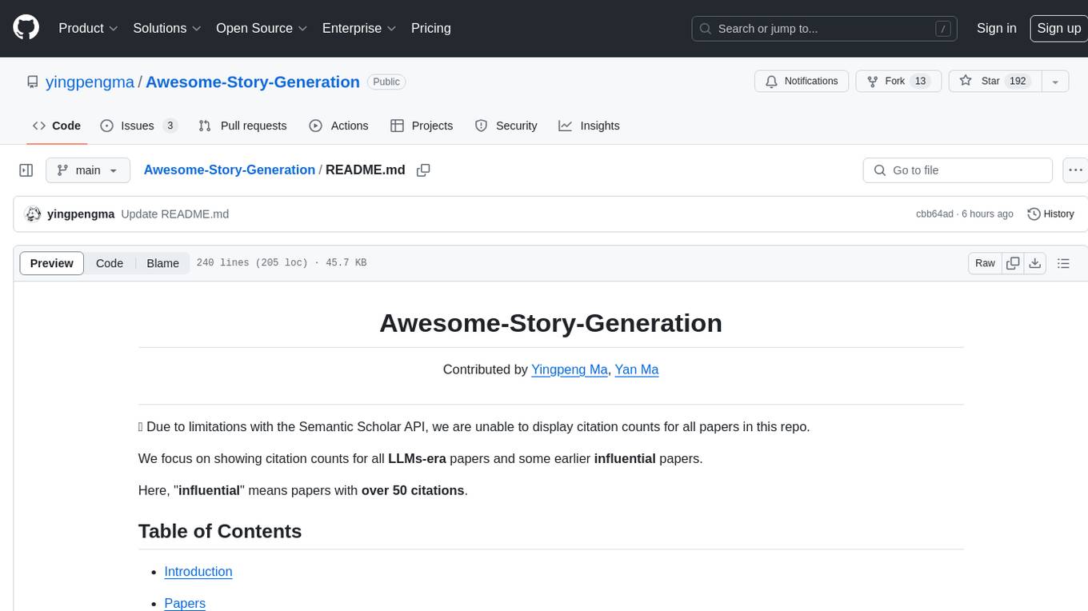Open the yingpengma owner profile link
The height and width of the screenshot is (611, 1088).
click(x=90, y=82)
